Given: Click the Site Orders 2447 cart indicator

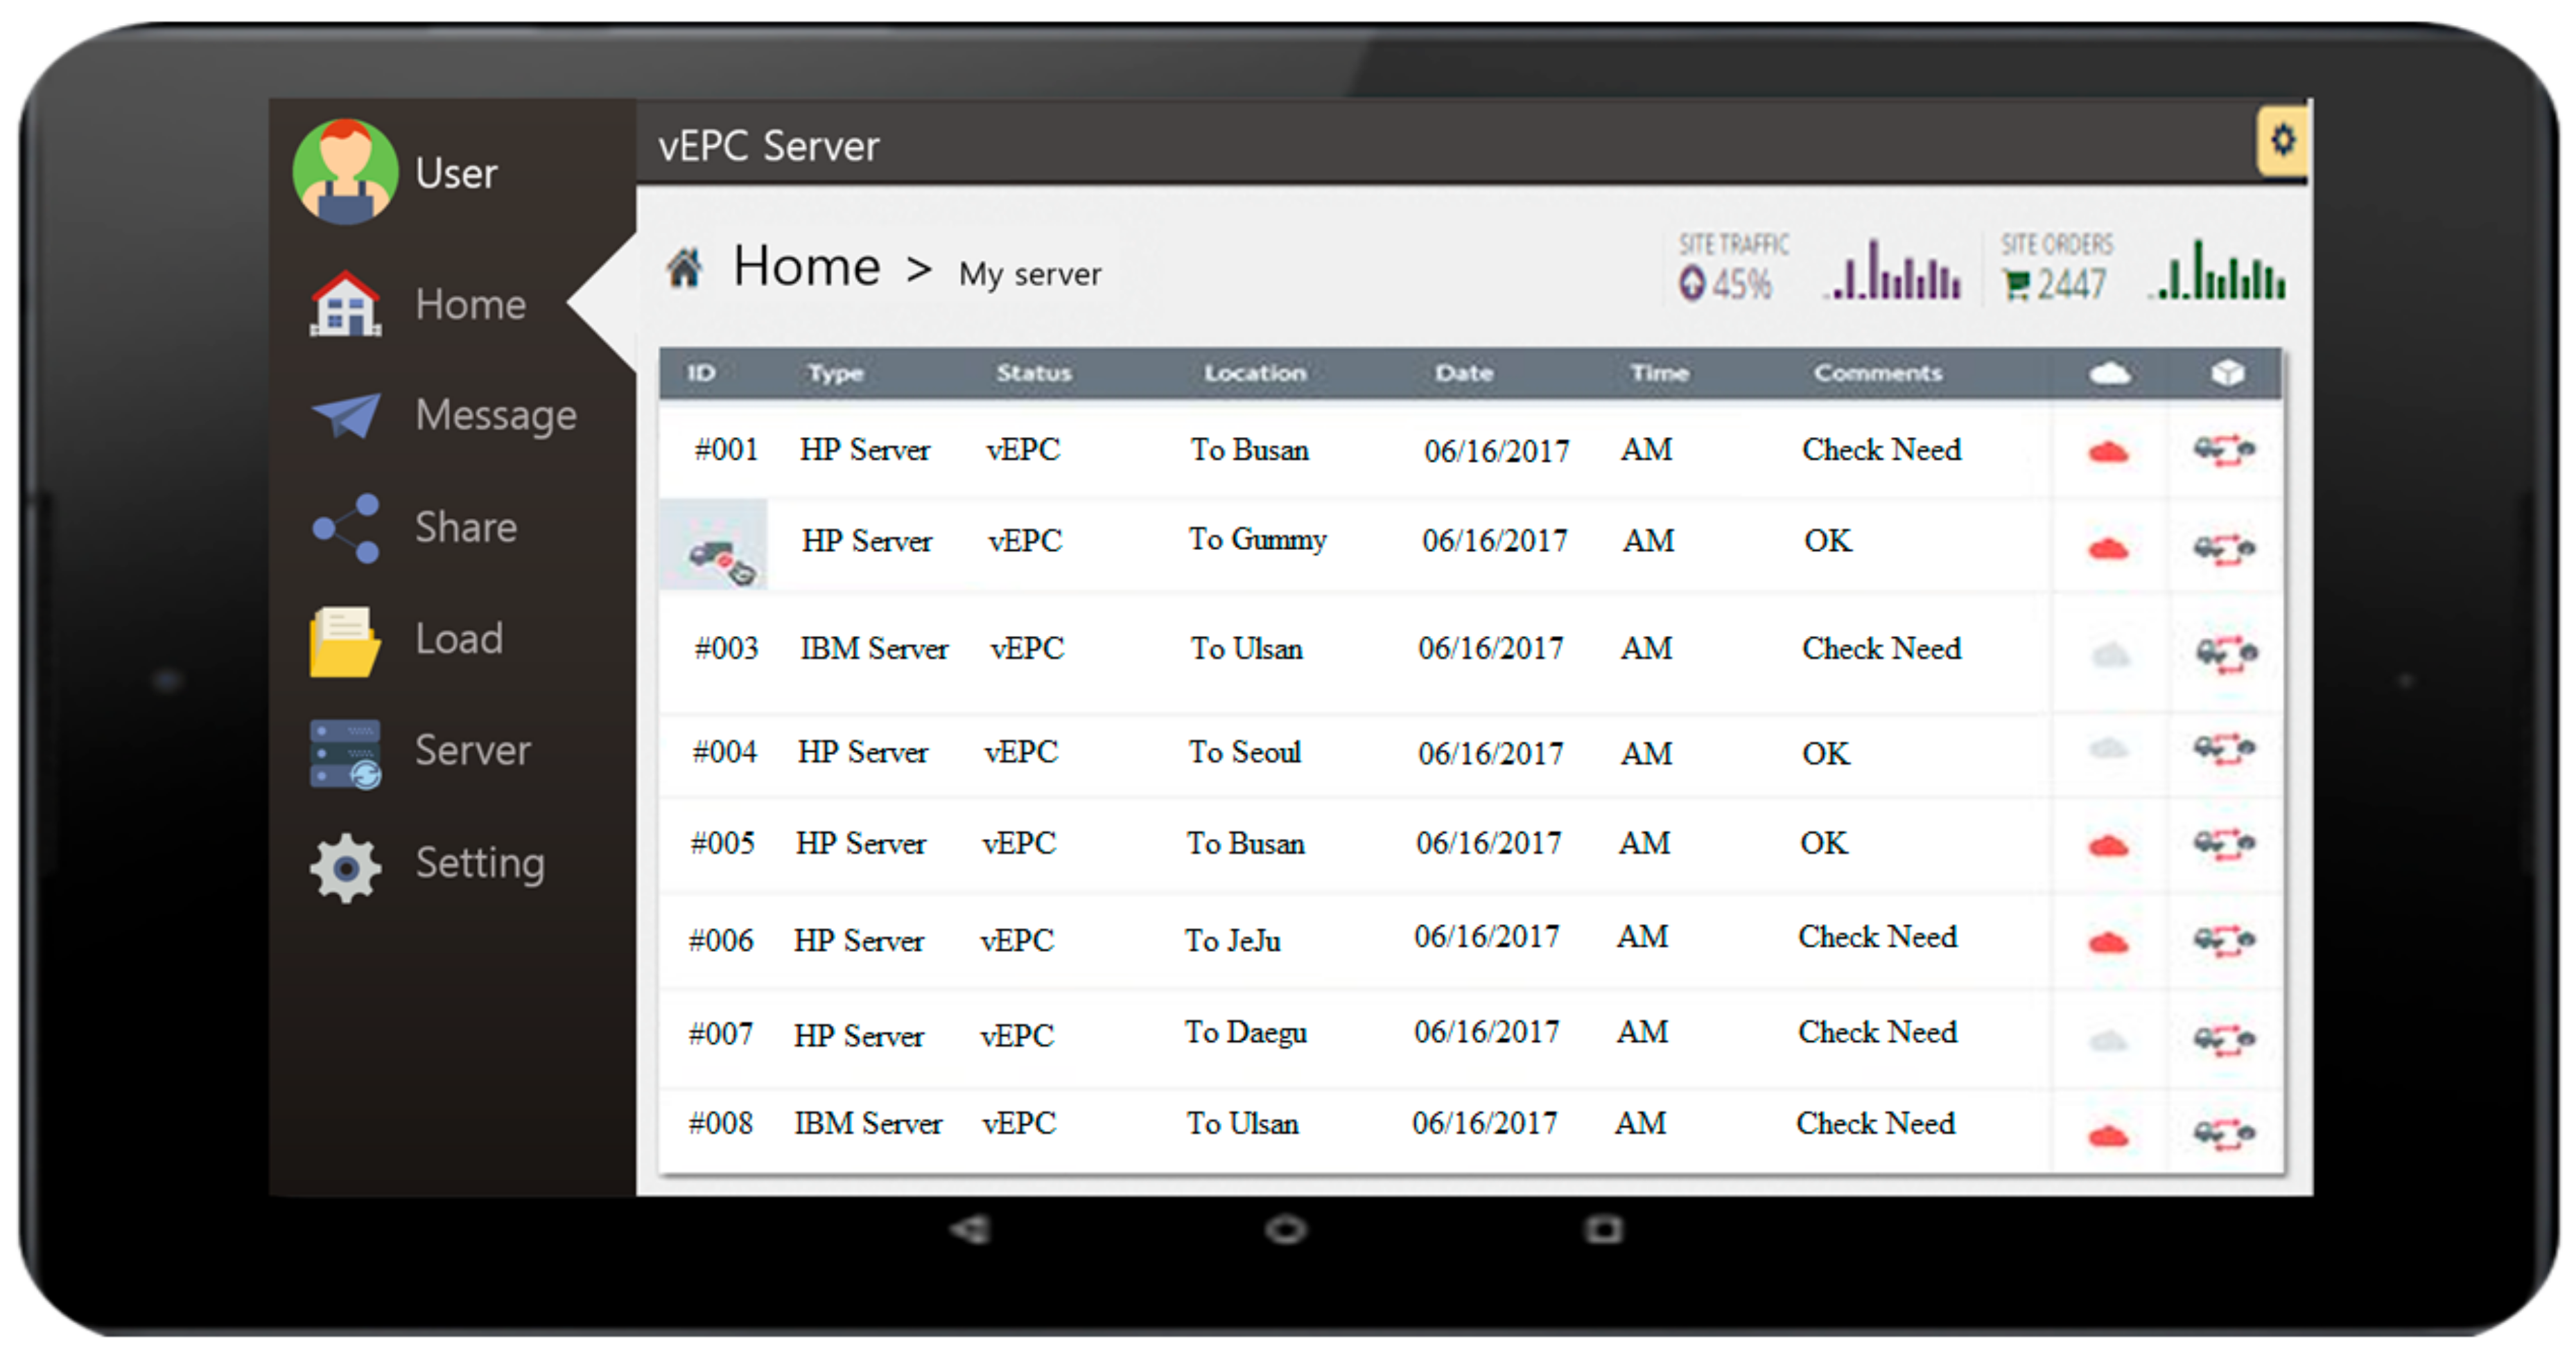Looking at the screenshot, I should (x=2056, y=268).
